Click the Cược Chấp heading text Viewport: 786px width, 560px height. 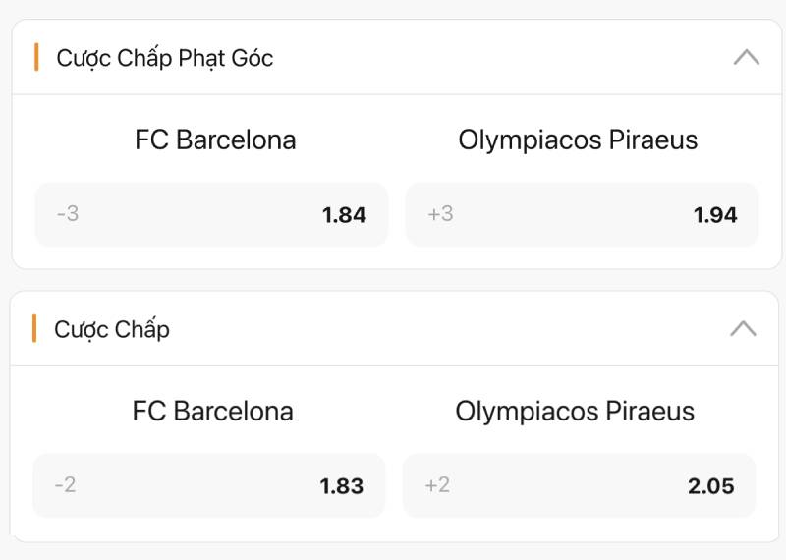112,329
